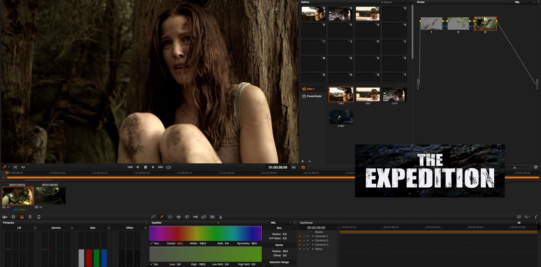Lock the Corrector 2 keyframe track
The width and height of the screenshot is (541, 267).
pyautogui.click(x=304, y=240)
